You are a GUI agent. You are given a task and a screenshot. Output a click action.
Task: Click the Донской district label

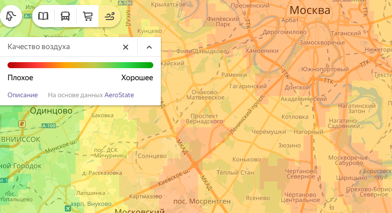297,88
